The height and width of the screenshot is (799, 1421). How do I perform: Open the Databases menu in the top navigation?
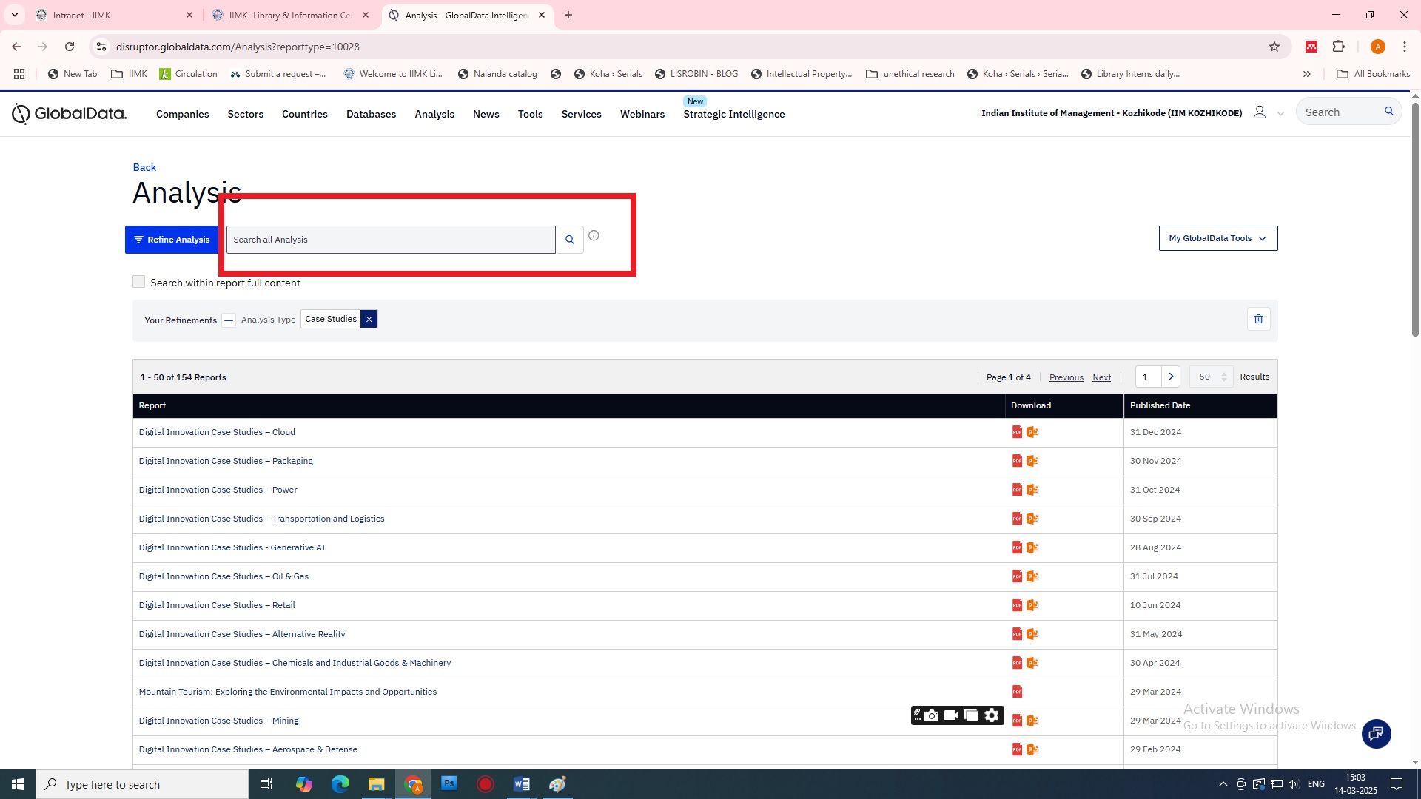[x=371, y=114]
